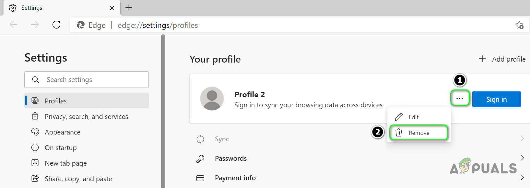
Task: Open a new tab with plus icon
Action: pos(129,8)
